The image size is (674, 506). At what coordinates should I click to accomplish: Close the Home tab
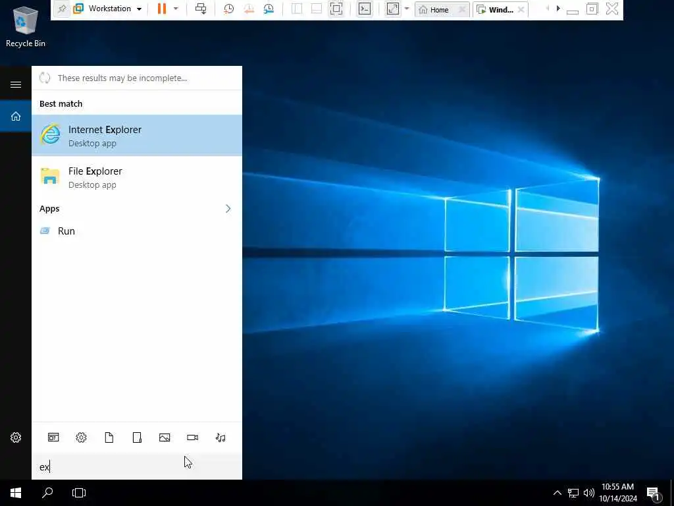(462, 9)
